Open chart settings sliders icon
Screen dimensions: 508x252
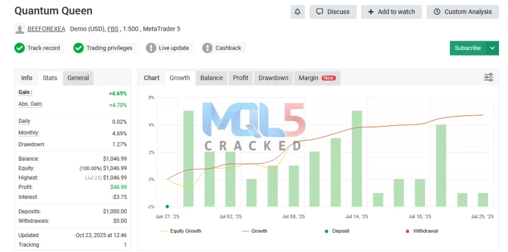click(488, 77)
